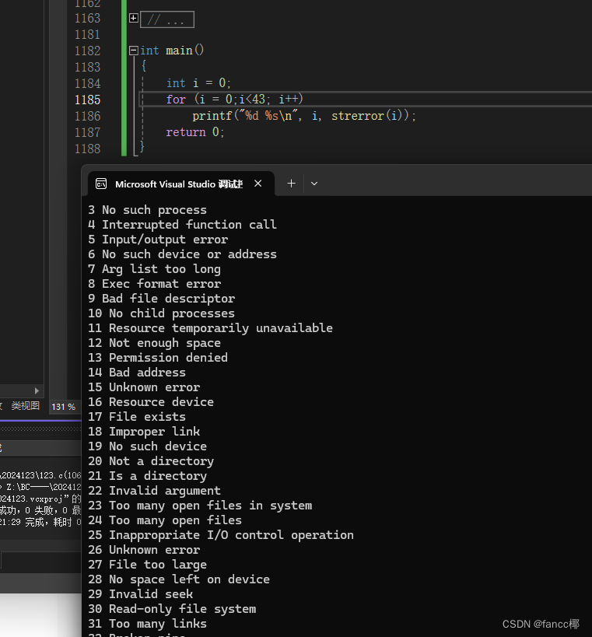This screenshot has height=637, width=592.
Task: Click console line '7 Arg list too long'
Action: (154, 269)
